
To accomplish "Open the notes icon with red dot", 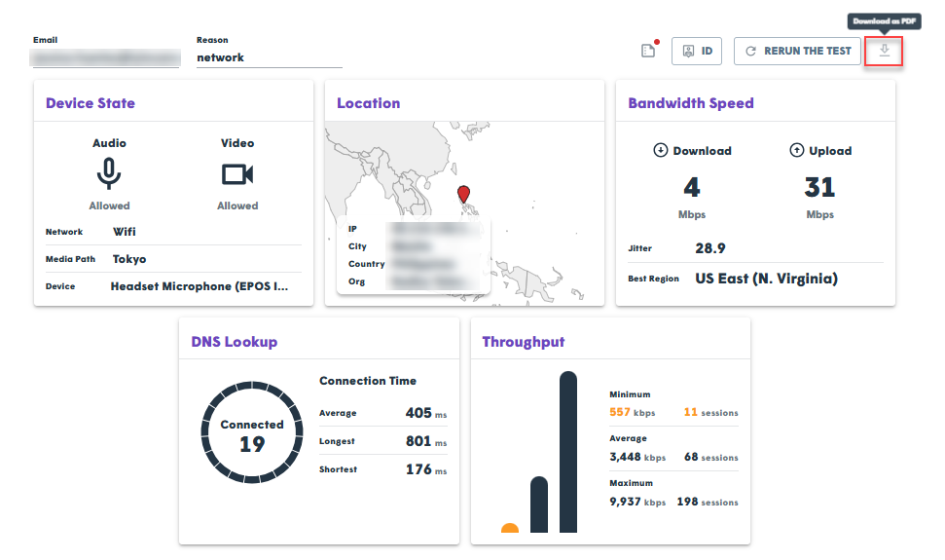I will pyautogui.click(x=648, y=51).
